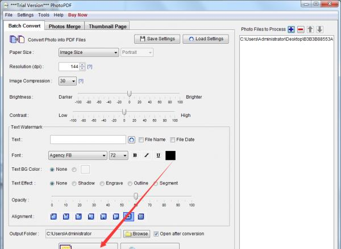Image resolution: width=341 pixels, height=249 pixels.
Task: Set watermark alignment to bottom-left
Action: point(91,217)
